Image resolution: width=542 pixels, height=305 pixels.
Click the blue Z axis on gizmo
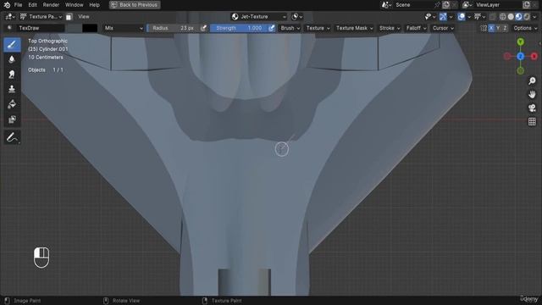(520, 56)
